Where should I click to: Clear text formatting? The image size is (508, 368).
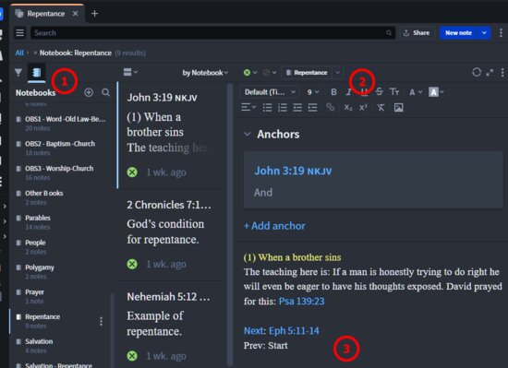coord(381,107)
